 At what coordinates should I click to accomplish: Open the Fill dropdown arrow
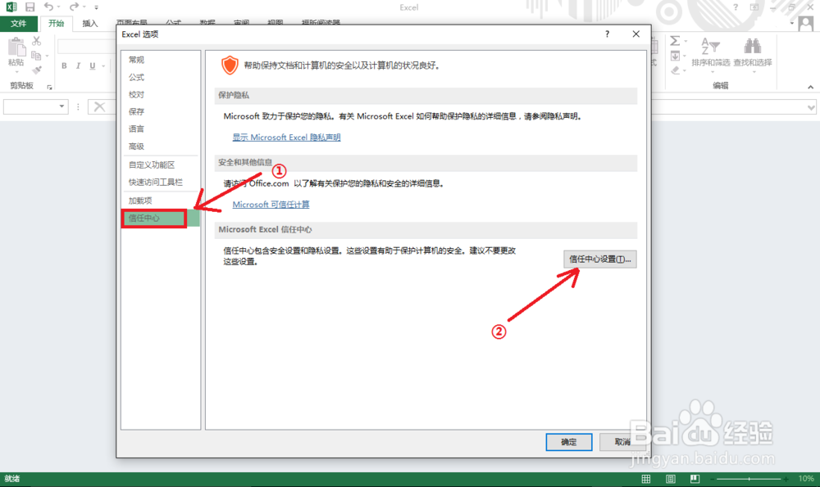685,56
